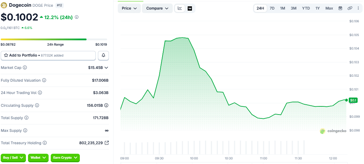The width and height of the screenshot is (364, 164).
Task: Select the 1Y time range tab
Action: click(x=318, y=8)
